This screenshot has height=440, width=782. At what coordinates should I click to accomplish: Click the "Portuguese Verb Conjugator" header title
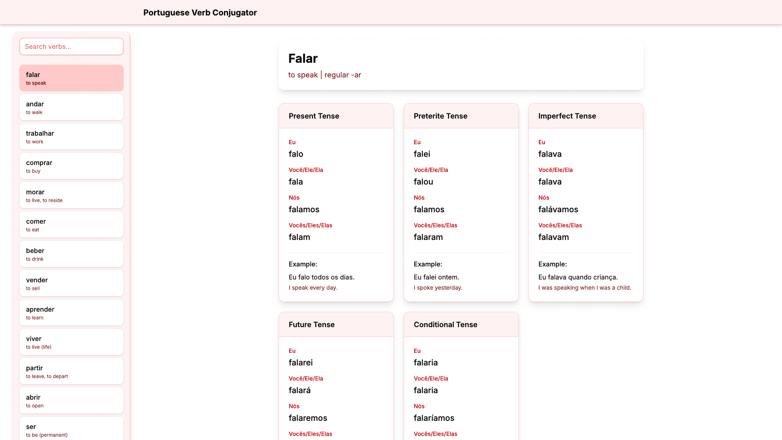tap(200, 13)
